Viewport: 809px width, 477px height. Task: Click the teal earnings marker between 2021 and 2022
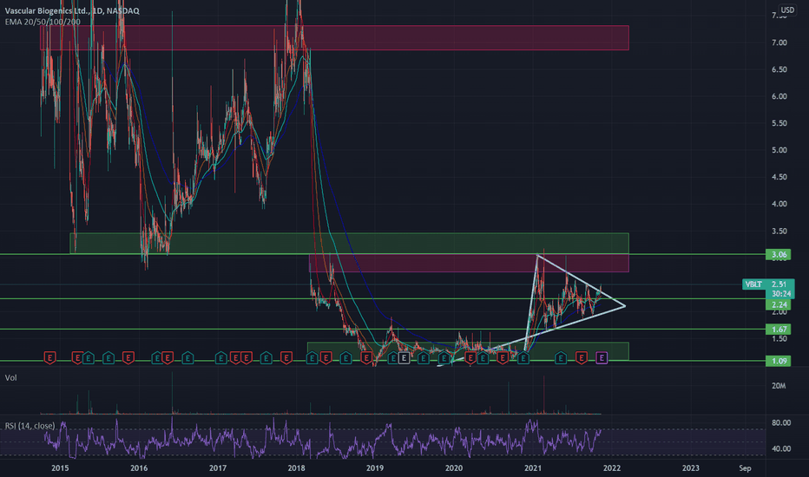[561, 356]
